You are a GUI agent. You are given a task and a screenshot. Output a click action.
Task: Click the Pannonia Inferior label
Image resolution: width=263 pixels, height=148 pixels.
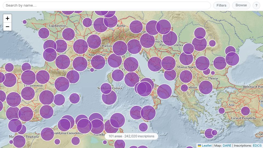[171, 45]
